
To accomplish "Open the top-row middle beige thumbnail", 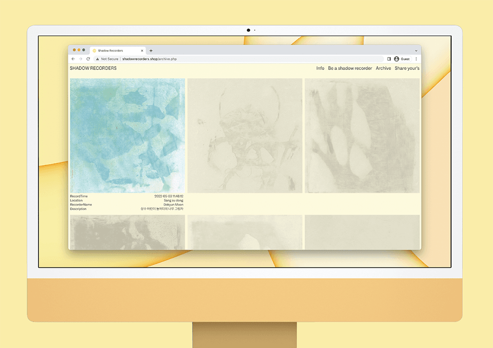I will tap(245, 135).
